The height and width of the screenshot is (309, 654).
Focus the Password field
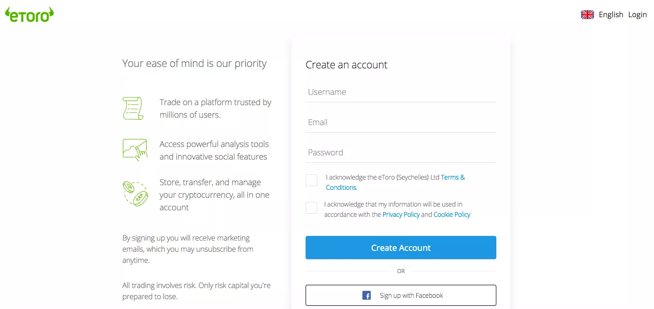pos(401,153)
